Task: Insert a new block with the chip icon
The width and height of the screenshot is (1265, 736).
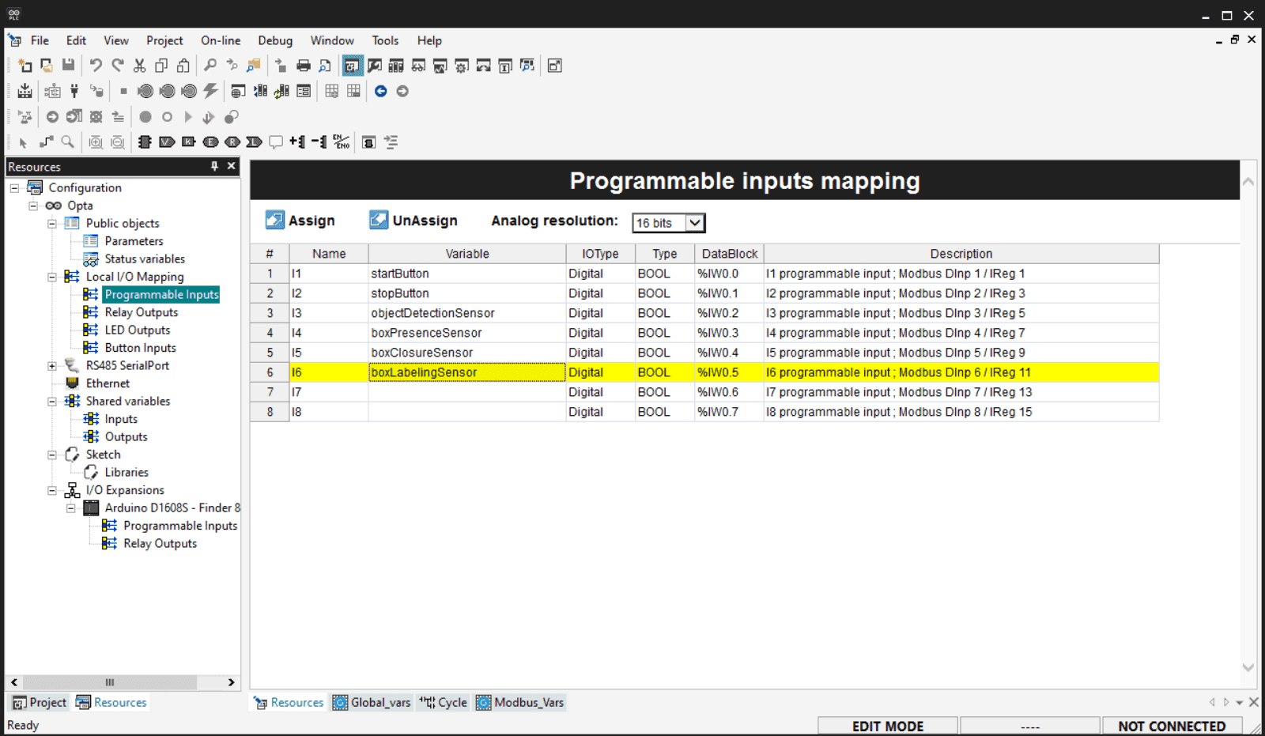Action: click(x=145, y=142)
